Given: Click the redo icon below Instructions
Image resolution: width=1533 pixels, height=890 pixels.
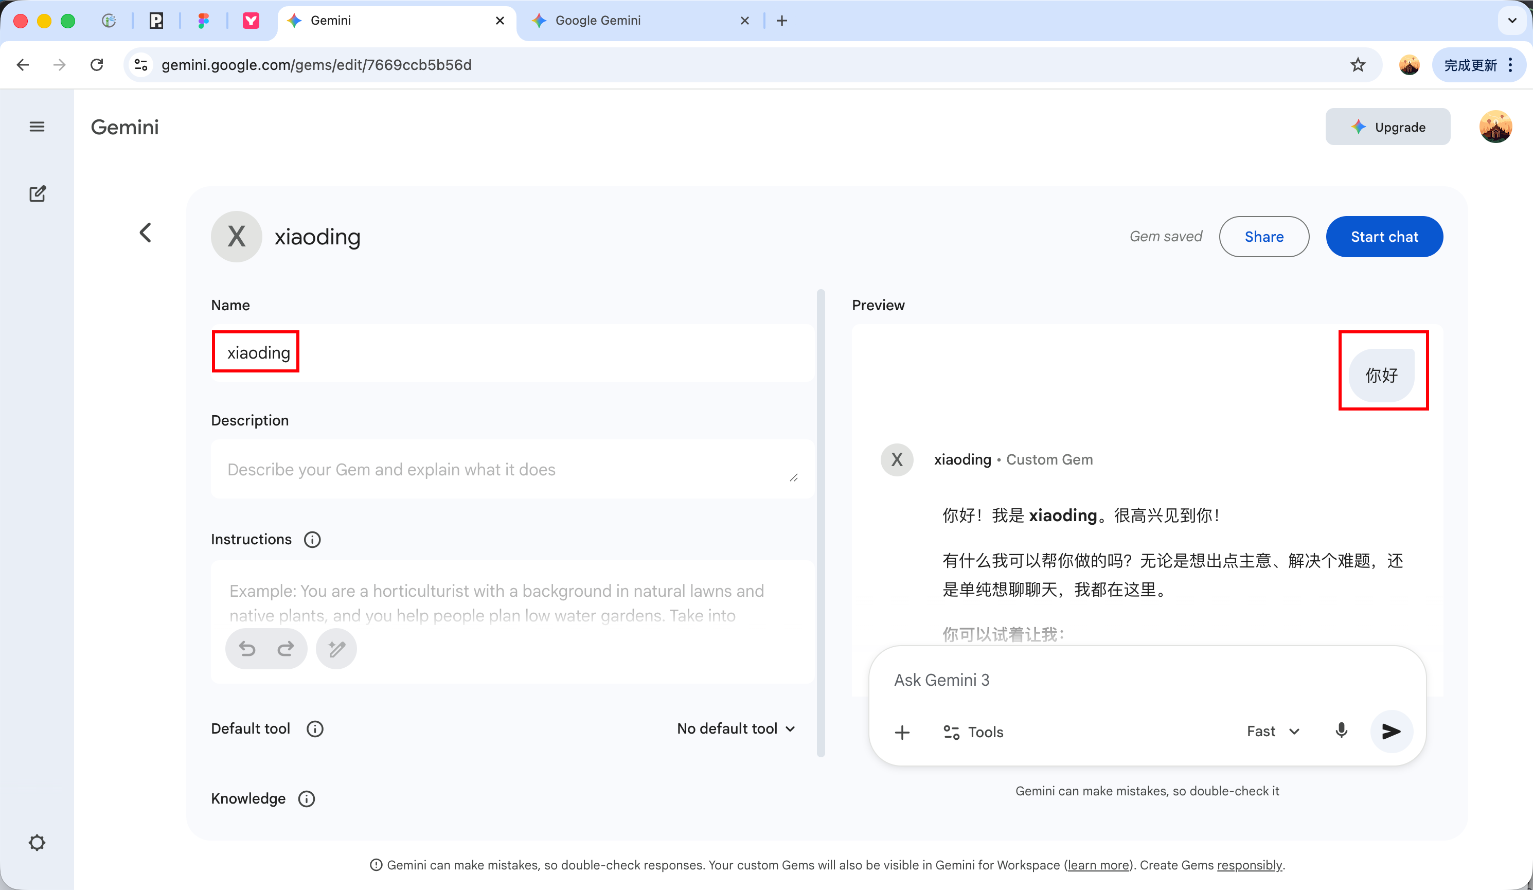Looking at the screenshot, I should tap(286, 649).
